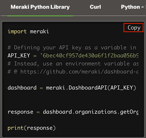Click the dashboard.organizations.getOrg response line

[73, 112]
